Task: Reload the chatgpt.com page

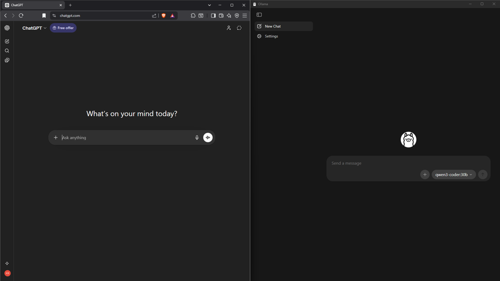Action: point(21,16)
